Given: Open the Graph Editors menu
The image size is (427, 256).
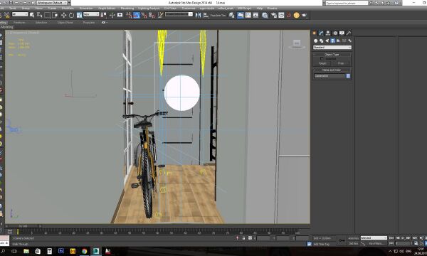Looking at the screenshot, I should click(x=107, y=9).
